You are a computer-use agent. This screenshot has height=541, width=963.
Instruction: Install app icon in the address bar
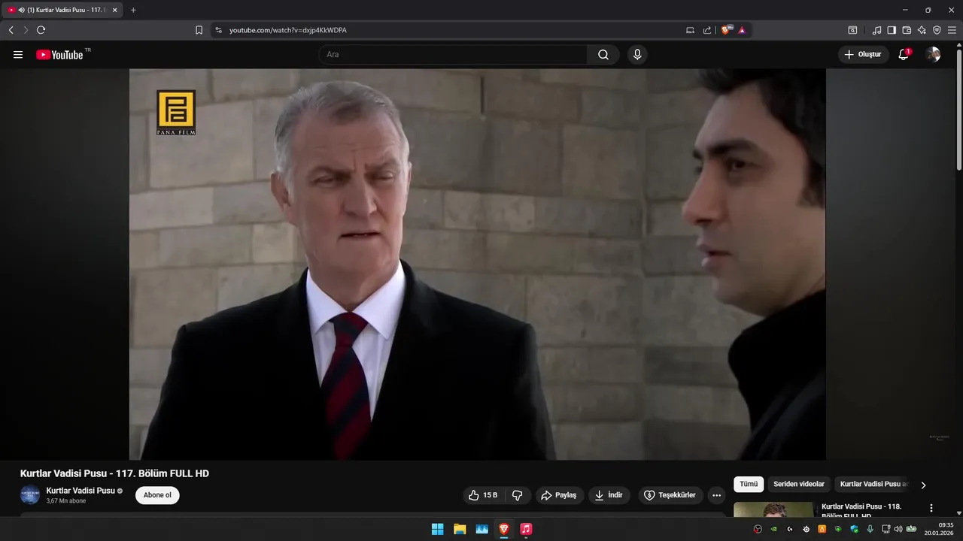point(691,30)
